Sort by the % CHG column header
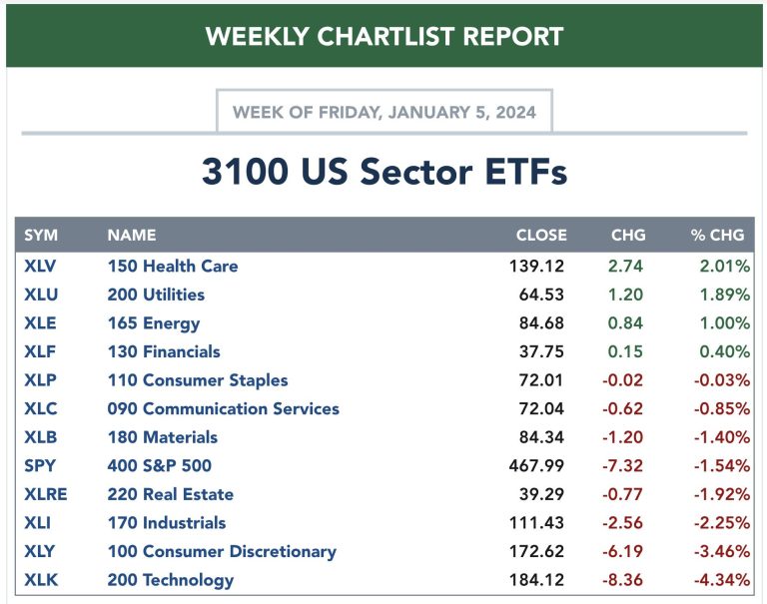 (x=717, y=236)
